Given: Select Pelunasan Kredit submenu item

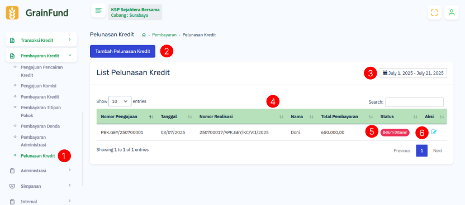Looking at the screenshot, I should (x=37, y=155).
